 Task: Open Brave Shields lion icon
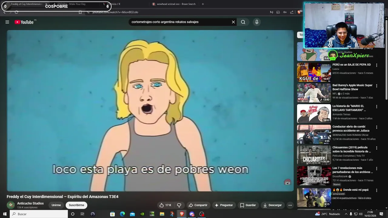coord(299,12)
